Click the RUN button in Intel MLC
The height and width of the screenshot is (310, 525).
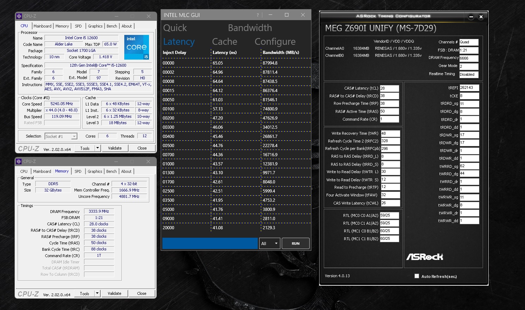296,243
